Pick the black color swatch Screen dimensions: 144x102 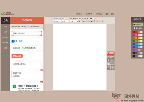tap(134, 56)
